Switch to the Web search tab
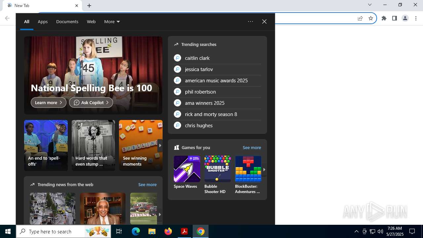The image size is (423, 238). tap(91, 21)
